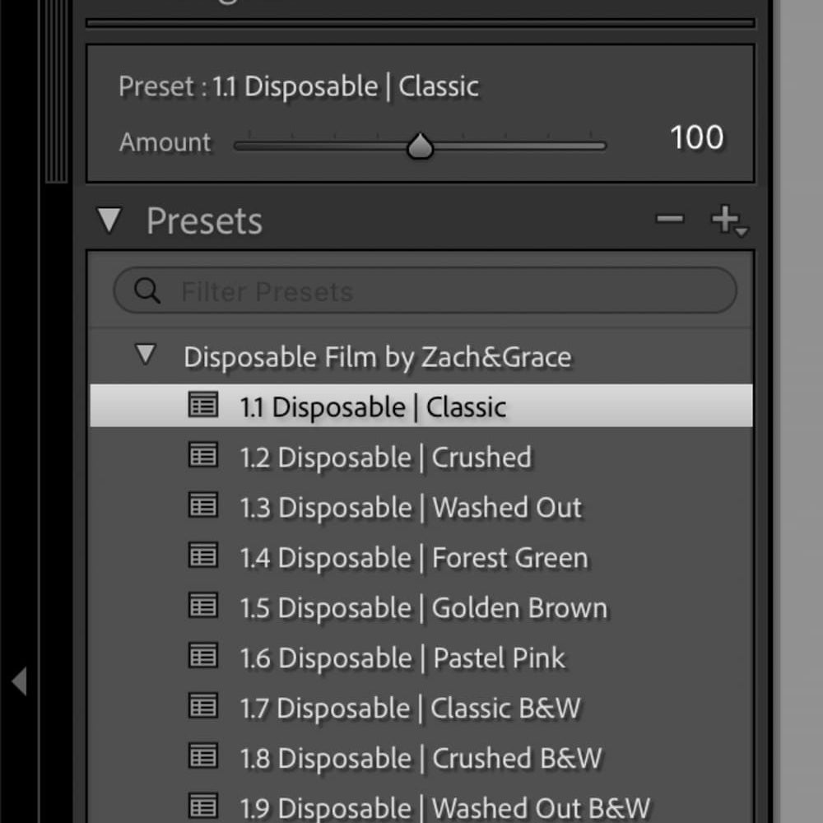Click the preset icon next to 1.5 Golden Brown
This screenshot has height=823, width=823.
click(x=202, y=607)
